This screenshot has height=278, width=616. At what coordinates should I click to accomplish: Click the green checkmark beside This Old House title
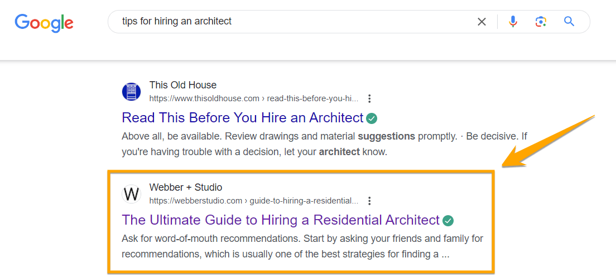(x=372, y=118)
